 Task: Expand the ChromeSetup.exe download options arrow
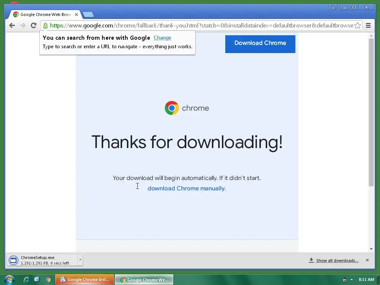(x=80, y=260)
